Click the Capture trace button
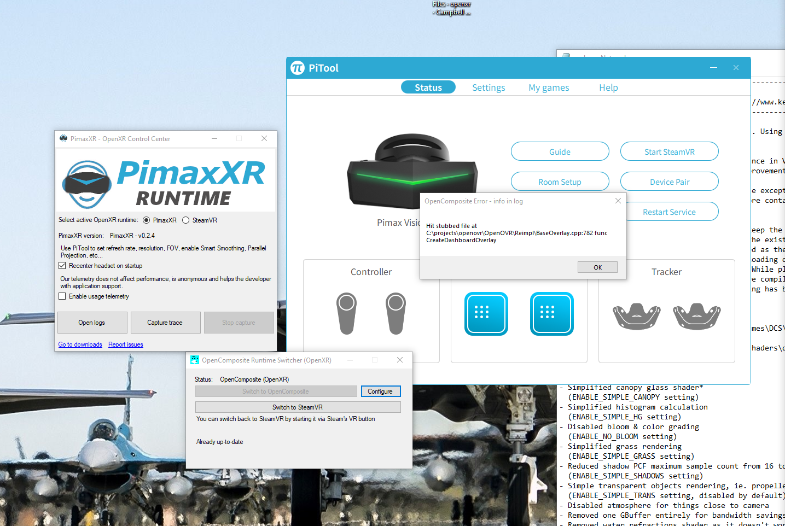The image size is (785, 526). point(165,323)
